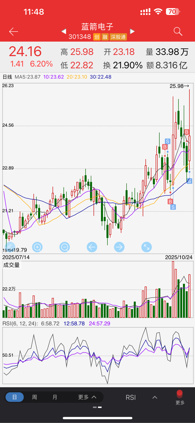Select the daily 日 period tab
Image resolution: width=195 pixels, height=423 pixels.
point(14,397)
